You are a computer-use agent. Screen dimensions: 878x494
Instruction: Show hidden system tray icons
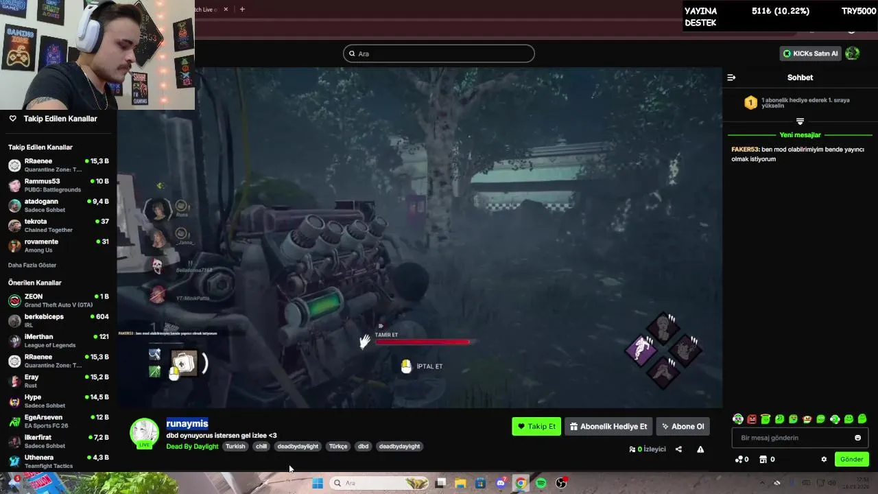tap(761, 483)
